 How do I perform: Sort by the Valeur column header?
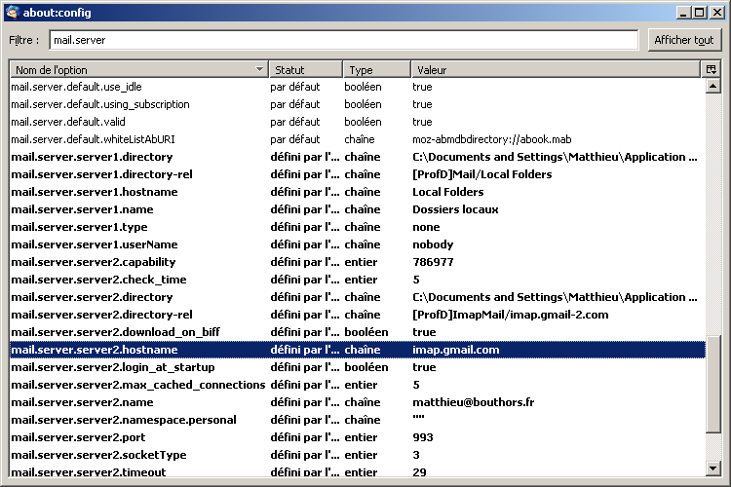pyautogui.click(x=554, y=70)
